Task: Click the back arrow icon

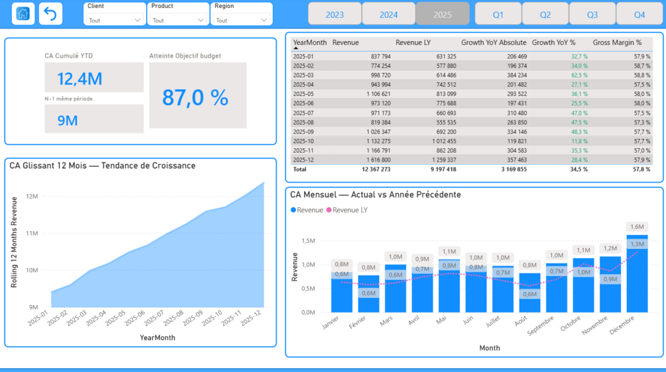Action: (50, 14)
